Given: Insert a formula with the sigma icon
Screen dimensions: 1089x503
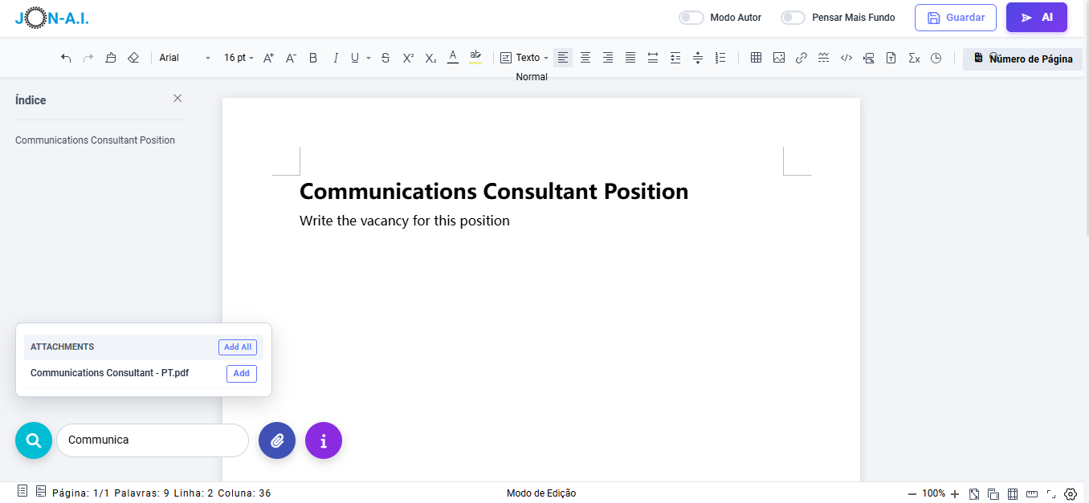Looking at the screenshot, I should pos(913,58).
